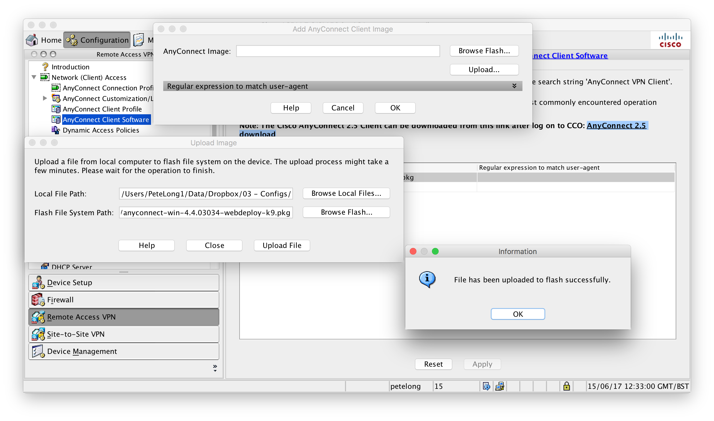Click the status bar padlock icon
The image size is (714, 421).
[x=566, y=386]
